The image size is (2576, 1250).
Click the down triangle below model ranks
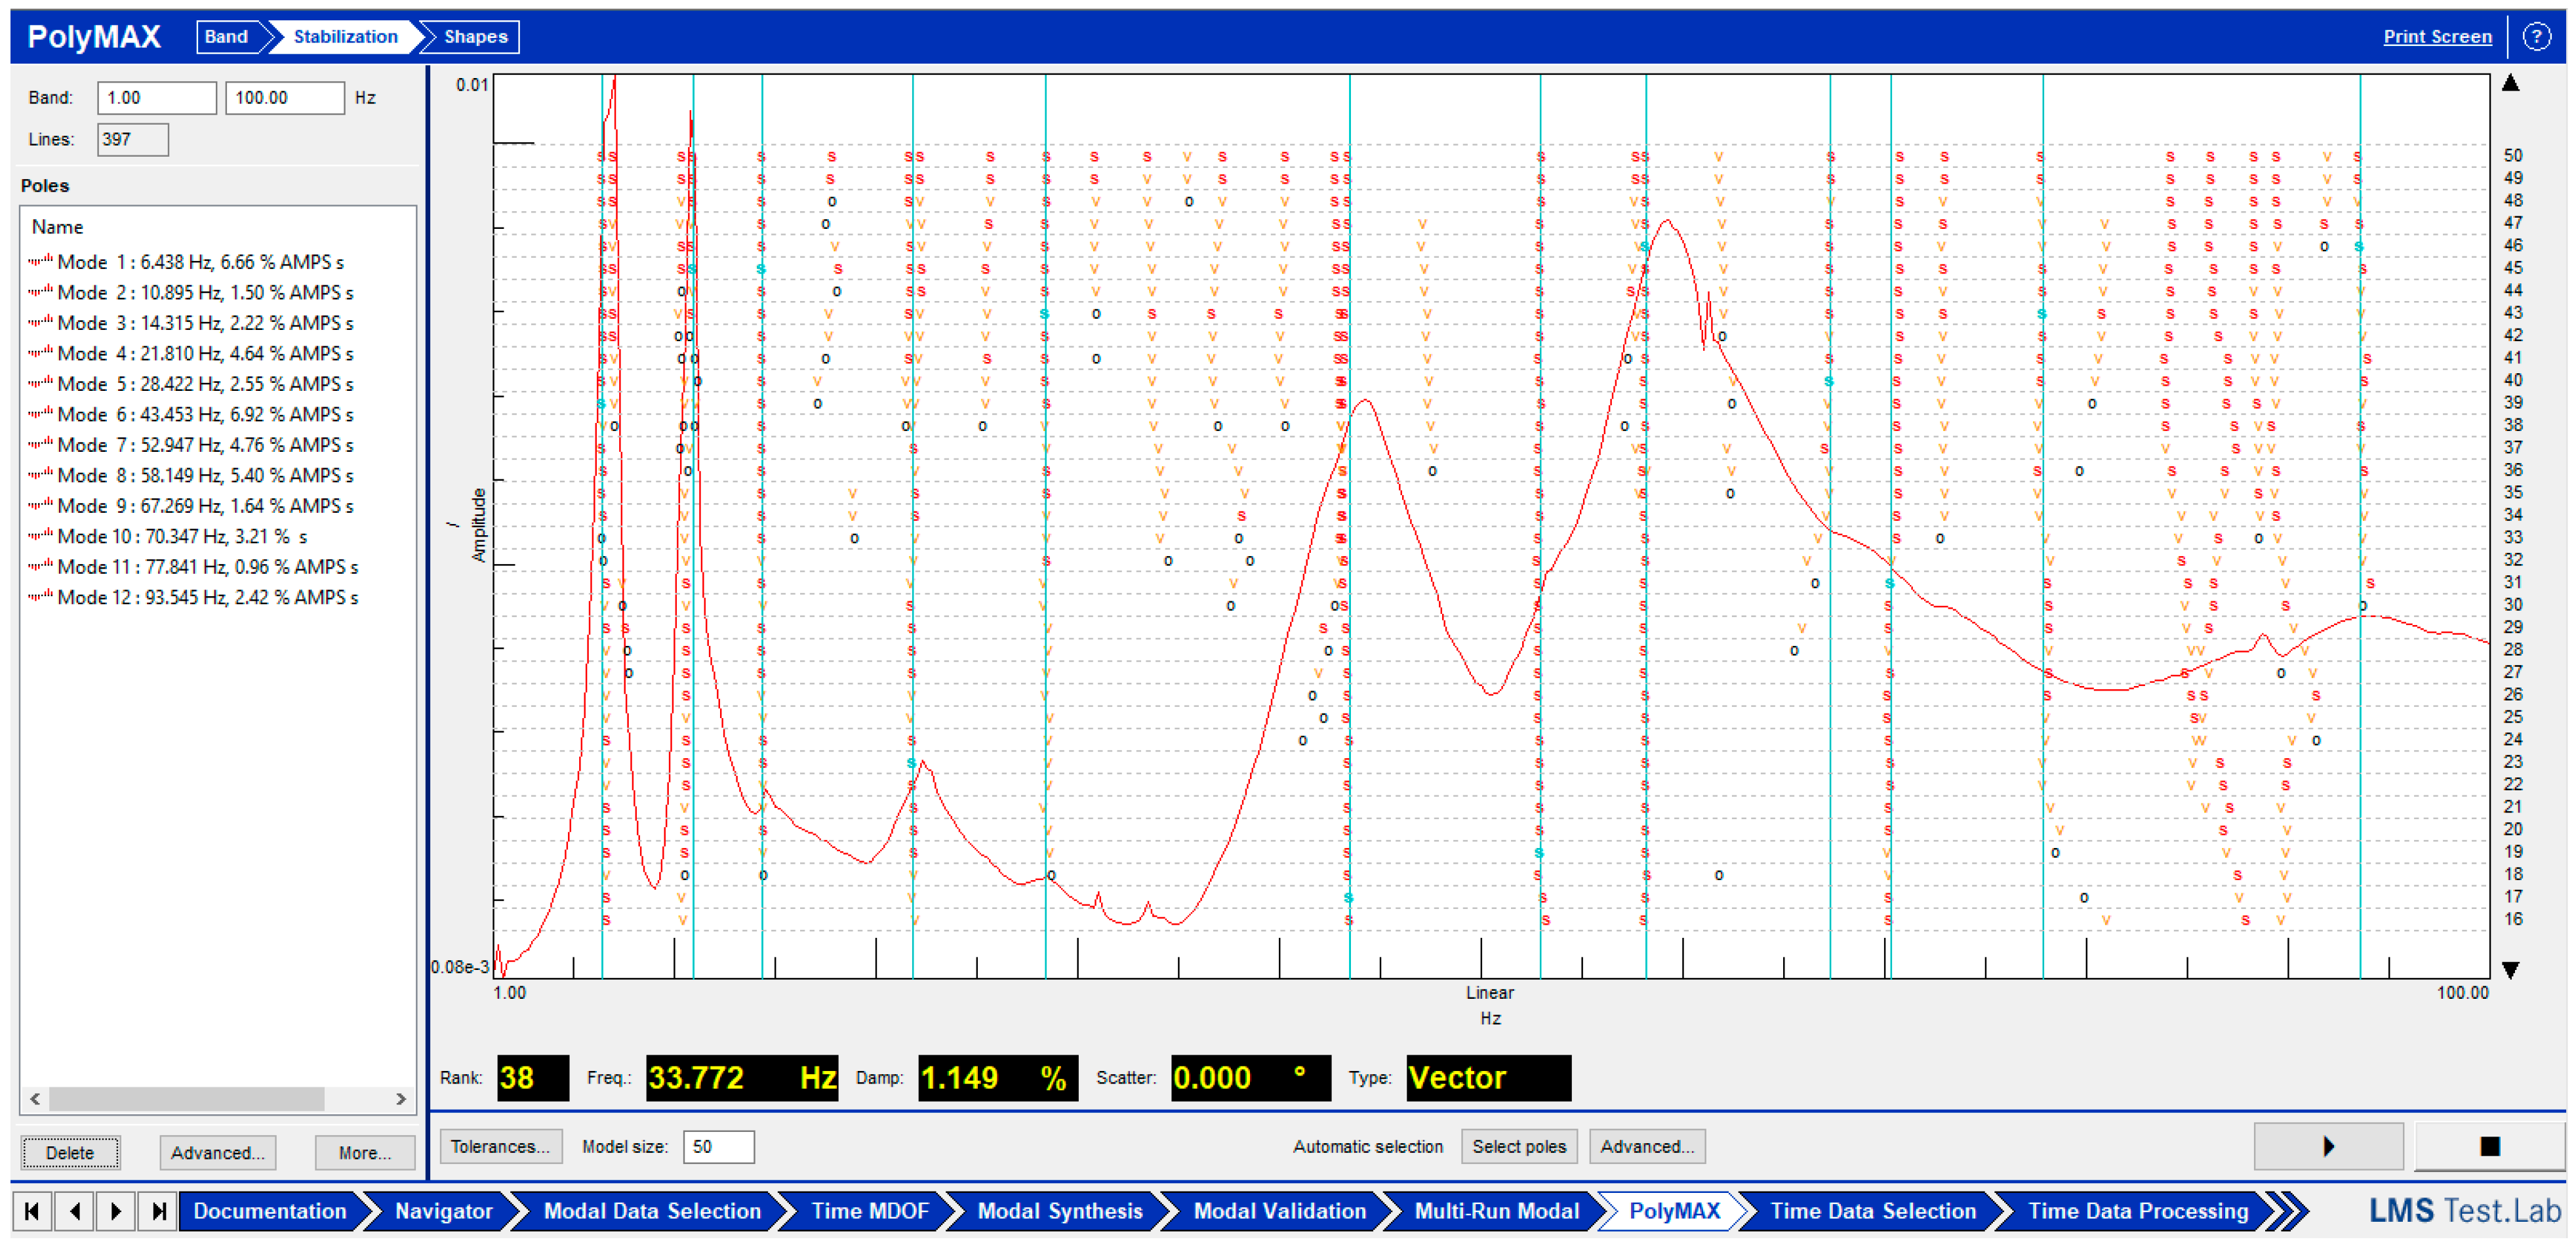pyautogui.click(x=2510, y=970)
